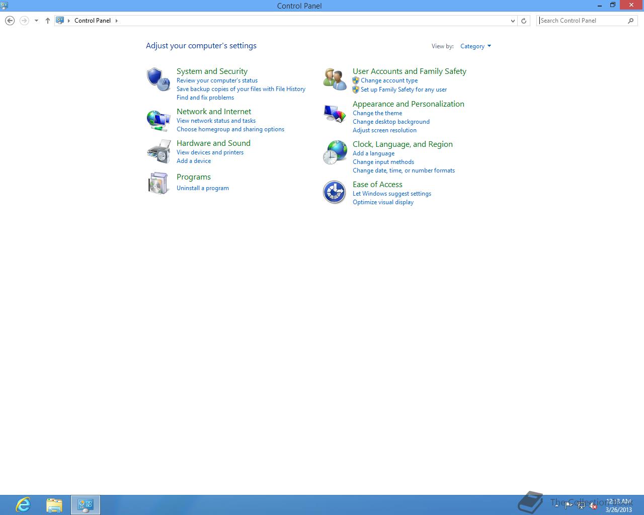Click Set up Family Safety for any user
Screen dimensions: 644x515
point(404,90)
